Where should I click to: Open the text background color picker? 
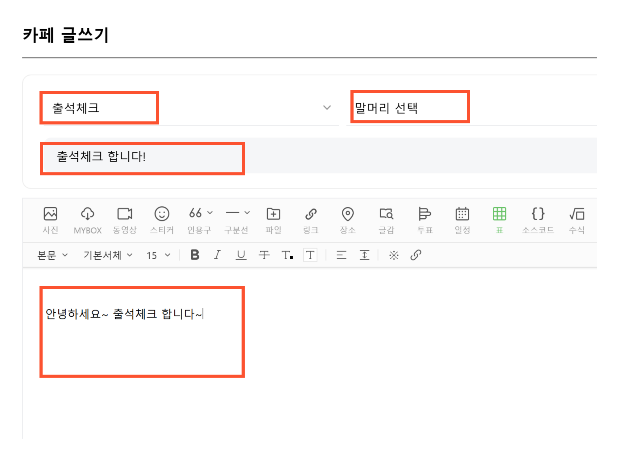tap(310, 255)
